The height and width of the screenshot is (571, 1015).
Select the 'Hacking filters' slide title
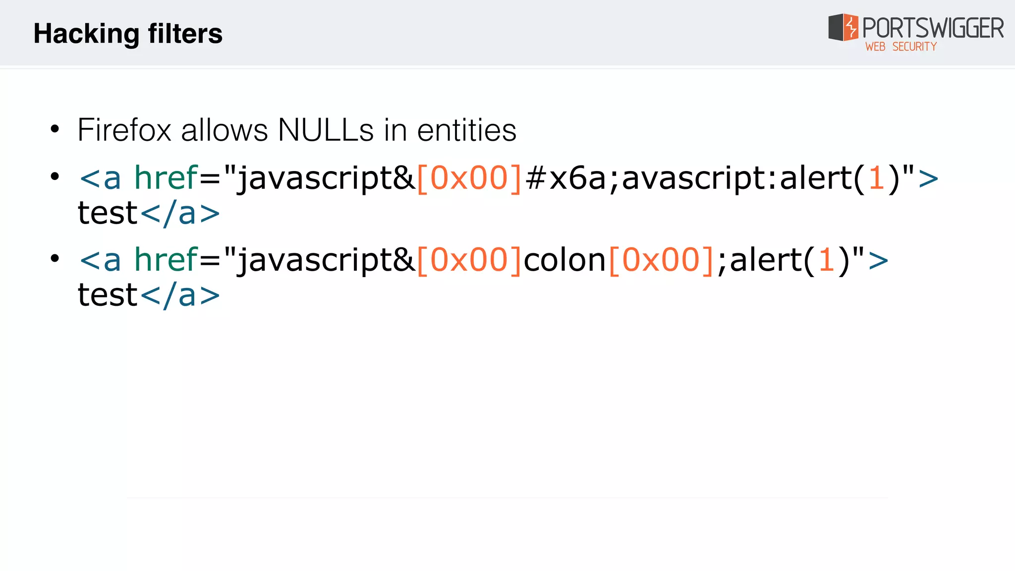click(x=128, y=34)
